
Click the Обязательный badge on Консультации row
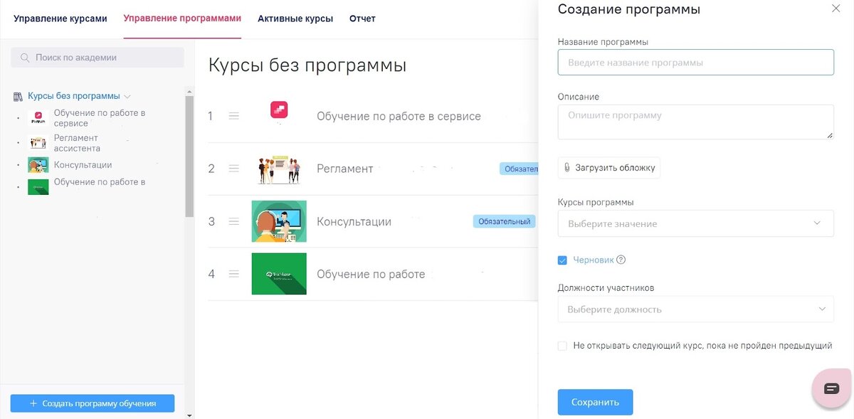(x=504, y=221)
